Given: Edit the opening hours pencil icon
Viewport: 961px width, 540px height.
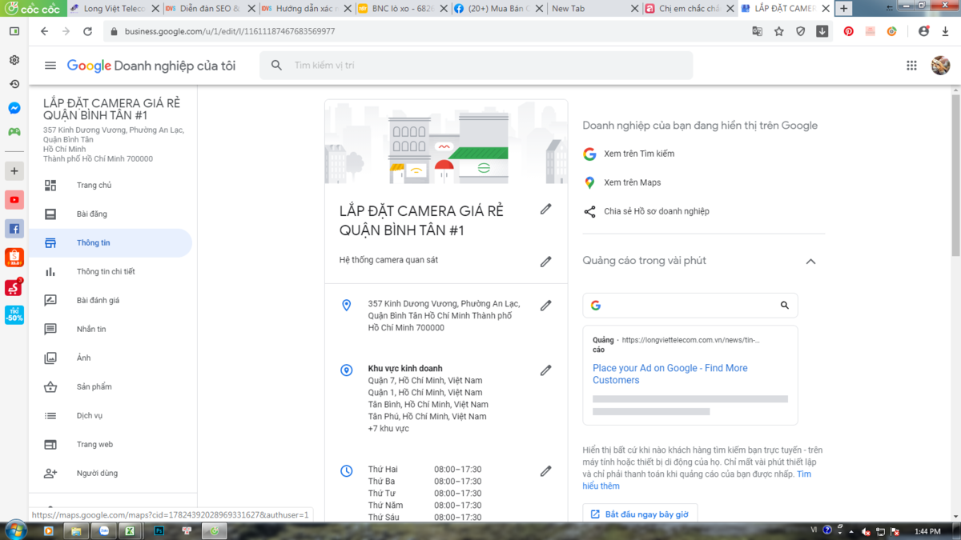Looking at the screenshot, I should tap(545, 471).
